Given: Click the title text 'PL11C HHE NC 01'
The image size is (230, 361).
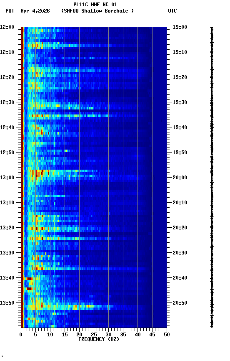Looking at the screenshot, I should 95,4.
